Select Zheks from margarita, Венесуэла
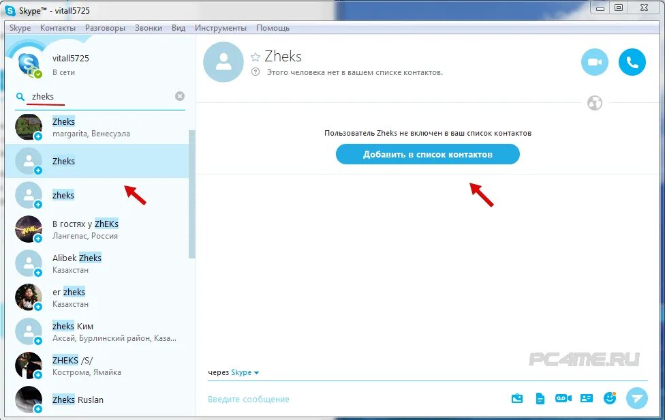This screenshot has height=420, width=665. (97, 127)
